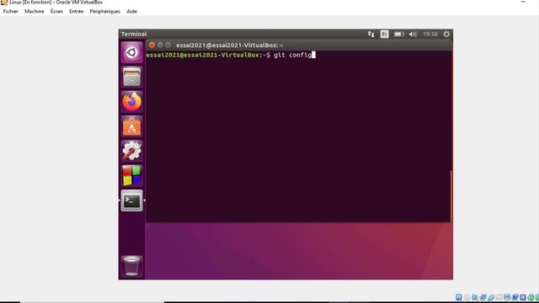Open the Entrée menu

coord(77,11)
